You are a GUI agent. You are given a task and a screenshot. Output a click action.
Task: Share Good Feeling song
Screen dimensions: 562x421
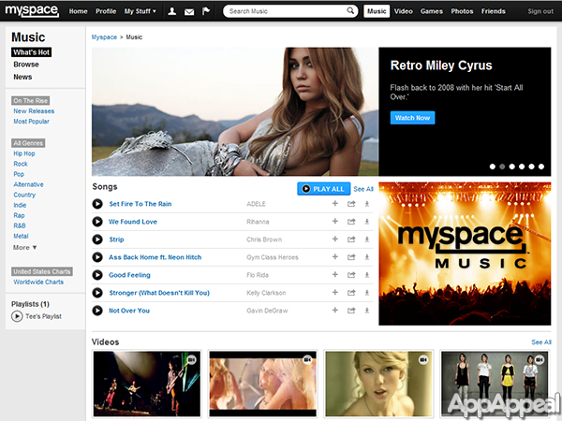pyautogui.click(x=351, y=275)
